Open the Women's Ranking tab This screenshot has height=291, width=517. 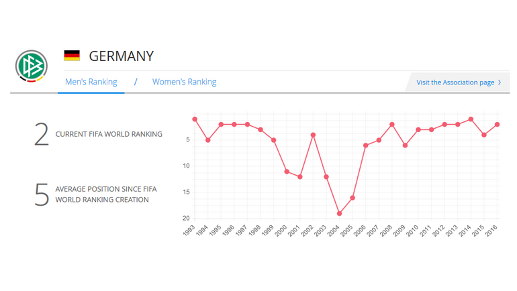(x=184, y=82)
